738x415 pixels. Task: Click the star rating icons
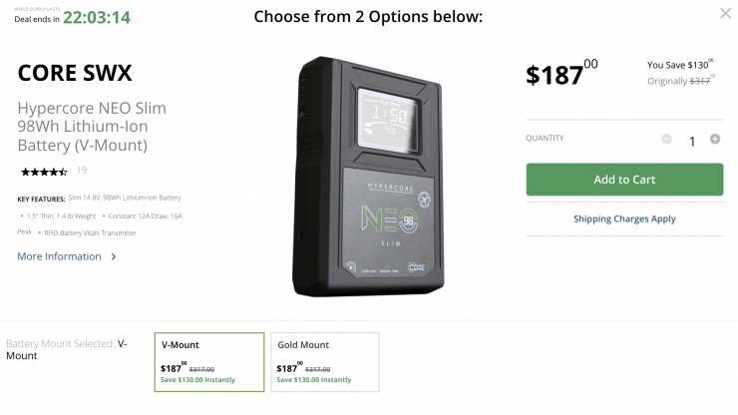pyautogui.click(x=43, y=171)
